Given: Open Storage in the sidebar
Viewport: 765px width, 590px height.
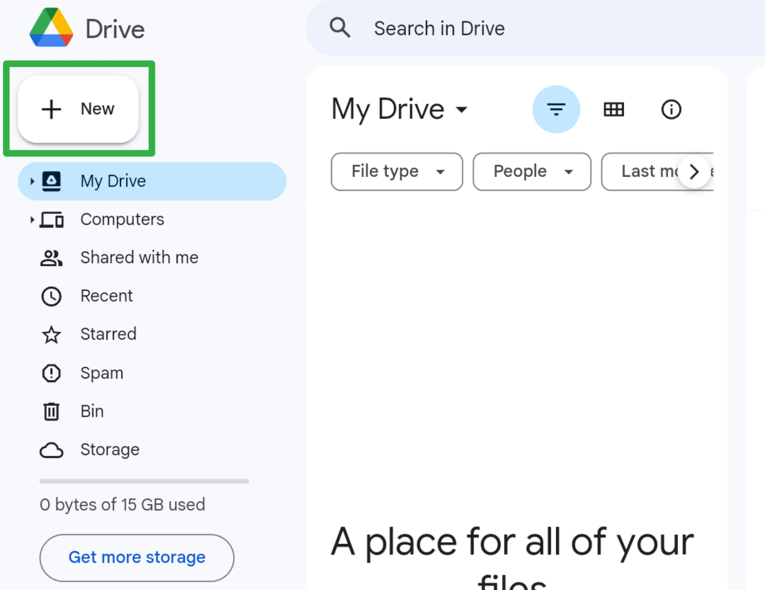Looking at the screenshot, I should [x=152, y=450].
